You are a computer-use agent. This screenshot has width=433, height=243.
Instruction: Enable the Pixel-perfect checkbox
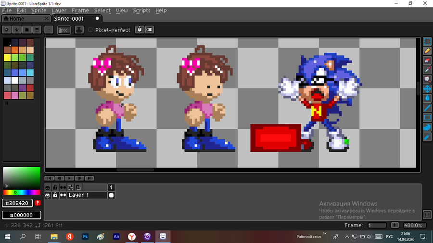click(x=90, y=30)
